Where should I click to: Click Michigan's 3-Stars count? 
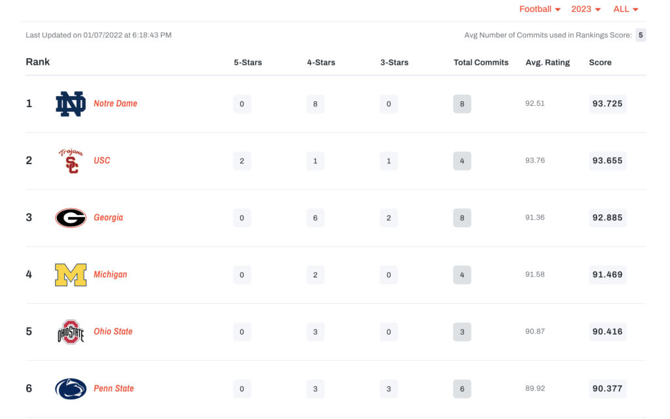point(389,275)
